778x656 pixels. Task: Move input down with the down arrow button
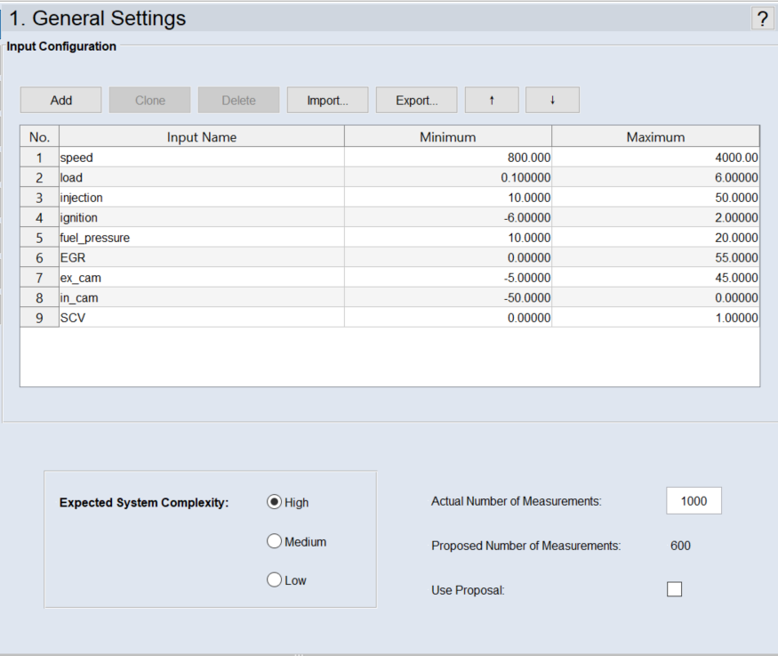552,101
